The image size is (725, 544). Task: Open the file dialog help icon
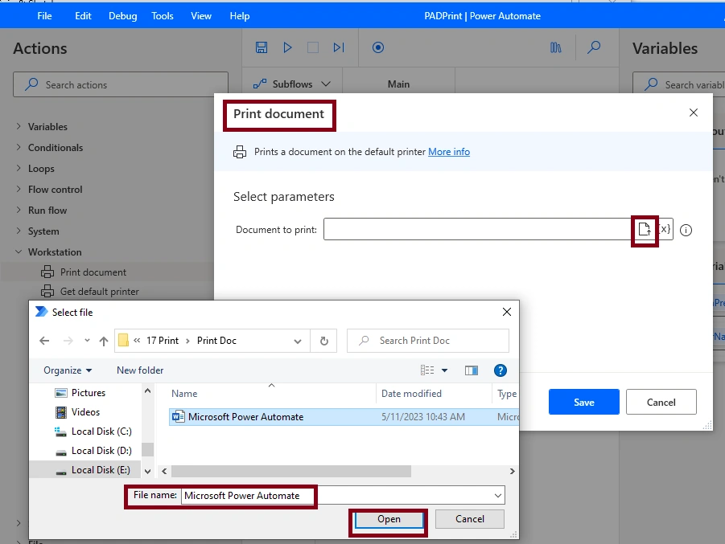(500, 370)
